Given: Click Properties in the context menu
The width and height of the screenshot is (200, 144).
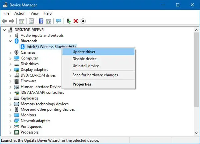Looking at the screenshot, I should point(82,84).
